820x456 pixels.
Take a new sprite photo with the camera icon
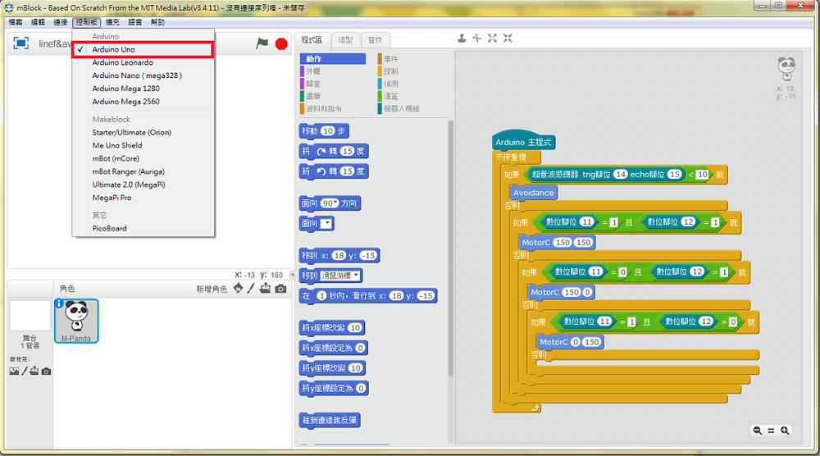pos(280,289)
